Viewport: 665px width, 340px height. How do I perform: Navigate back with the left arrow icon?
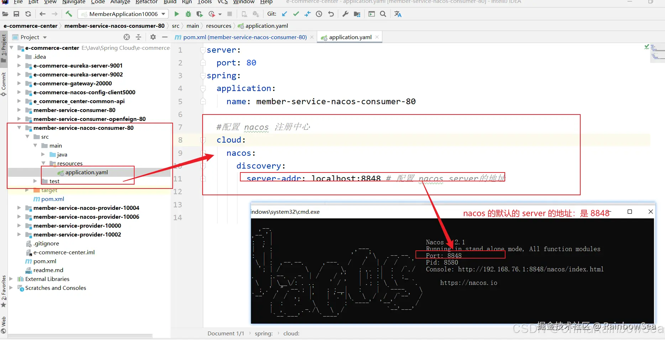pyautogui.click(x=43, y=14)
